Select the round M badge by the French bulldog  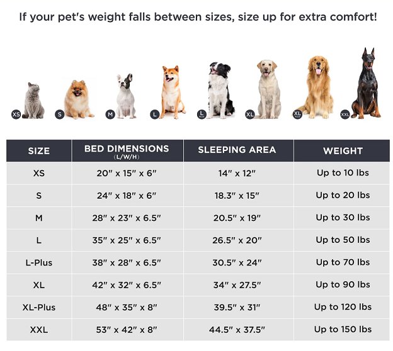(x=110, y=114)
